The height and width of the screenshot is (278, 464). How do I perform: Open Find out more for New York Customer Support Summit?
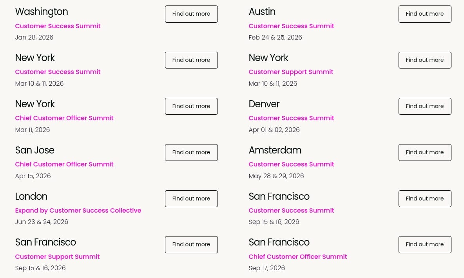(x=425, y=60)
